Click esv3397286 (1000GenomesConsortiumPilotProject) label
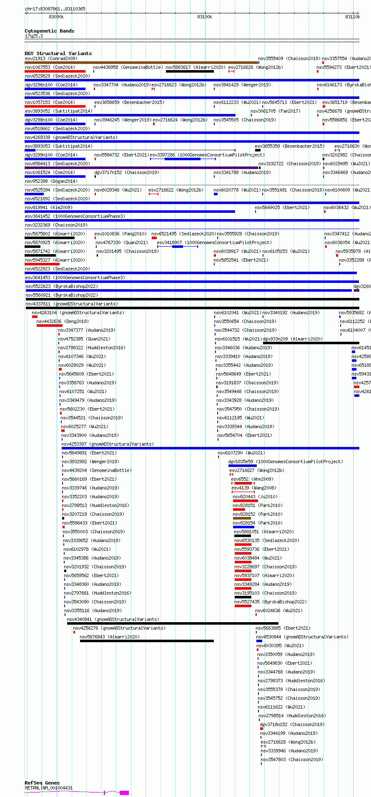The image size is (371, 797). pos(207,155)
